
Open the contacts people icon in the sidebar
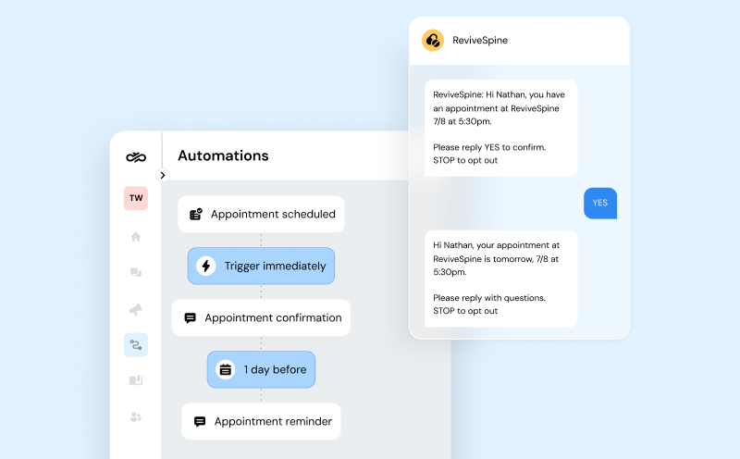coord(136,417)
